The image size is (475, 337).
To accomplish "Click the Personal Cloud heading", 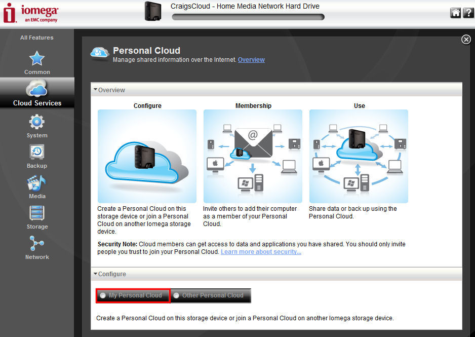I will click(147, 50).
